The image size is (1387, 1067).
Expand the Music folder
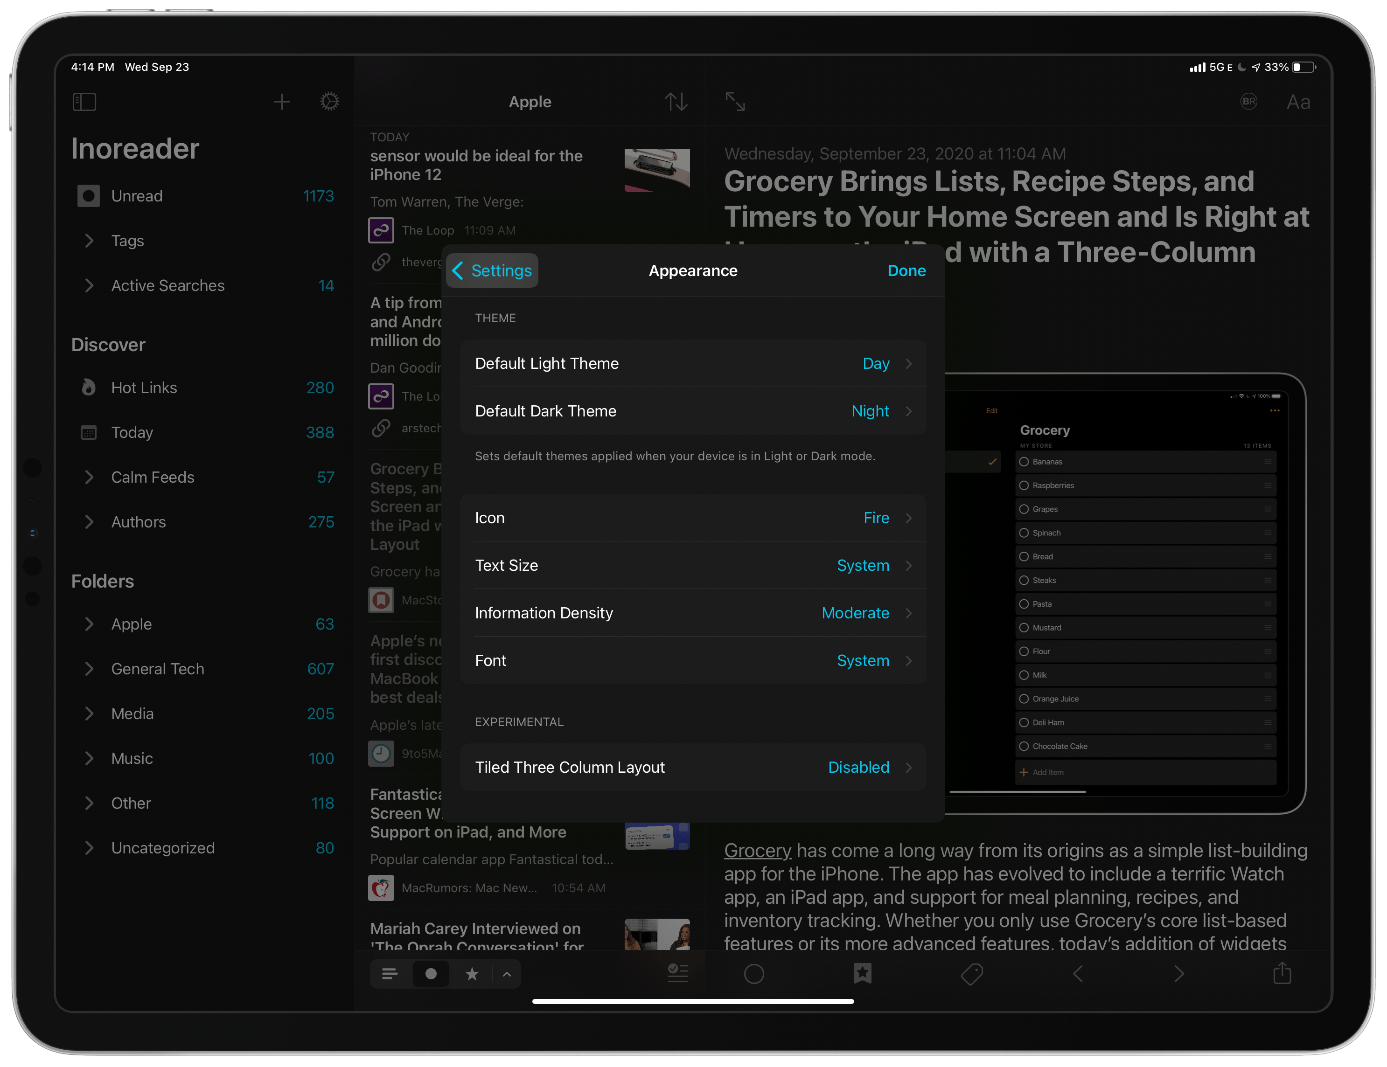click(x=89, y=759)
